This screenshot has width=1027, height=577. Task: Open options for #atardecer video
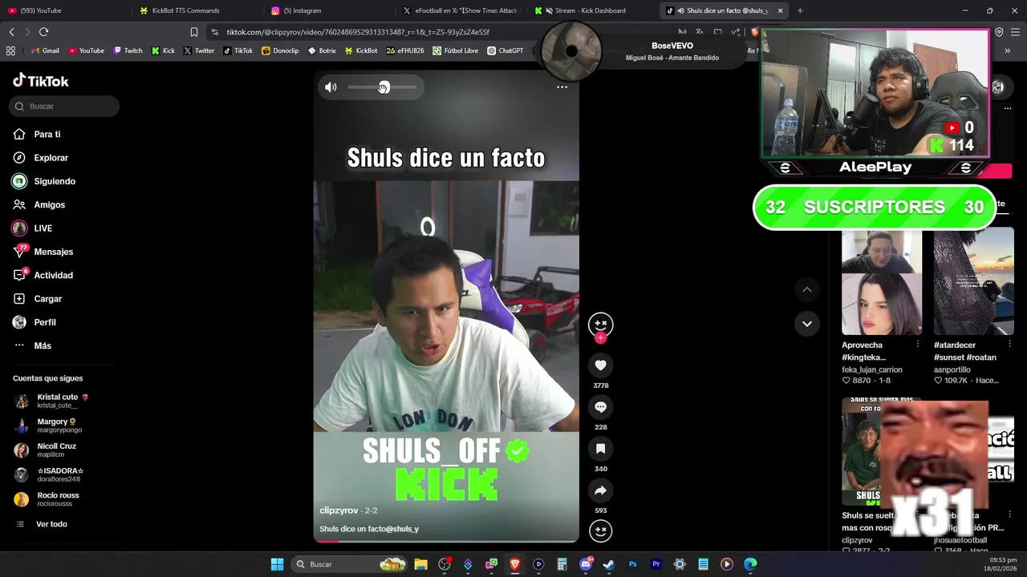click(x=1009, y=345)
